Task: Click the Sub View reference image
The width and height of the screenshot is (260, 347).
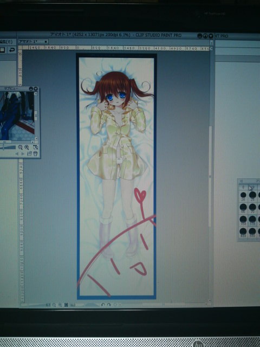Action: (x=17, y=115)
